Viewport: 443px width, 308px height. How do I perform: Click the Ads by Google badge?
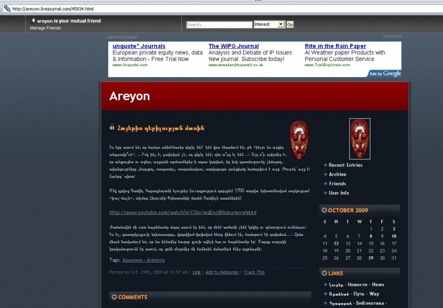click(385, 74)
